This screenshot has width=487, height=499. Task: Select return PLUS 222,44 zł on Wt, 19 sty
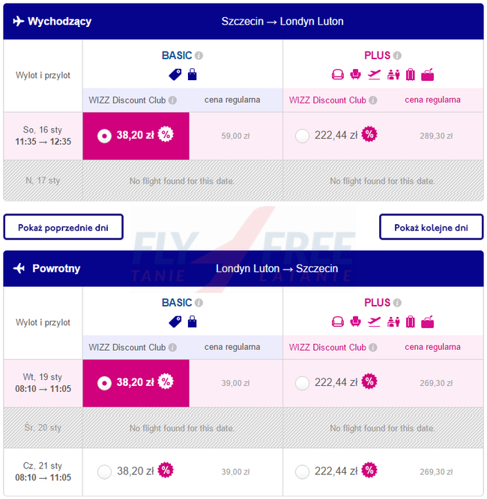pyautogui.click(x=303, y=383)
